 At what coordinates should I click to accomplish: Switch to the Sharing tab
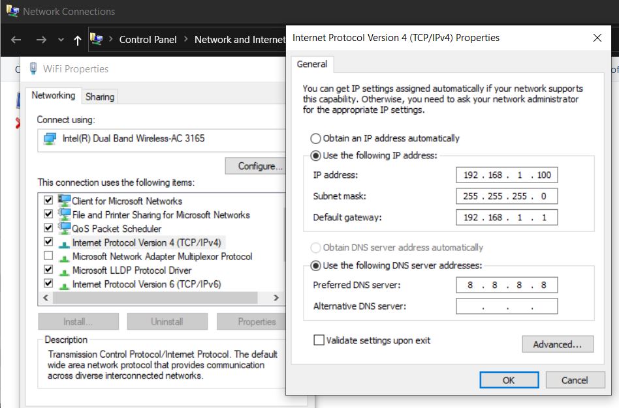[x=99, y=96]
